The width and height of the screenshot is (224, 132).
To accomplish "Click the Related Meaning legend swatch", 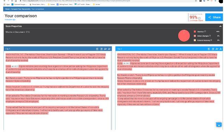I will tap(195, 40).
